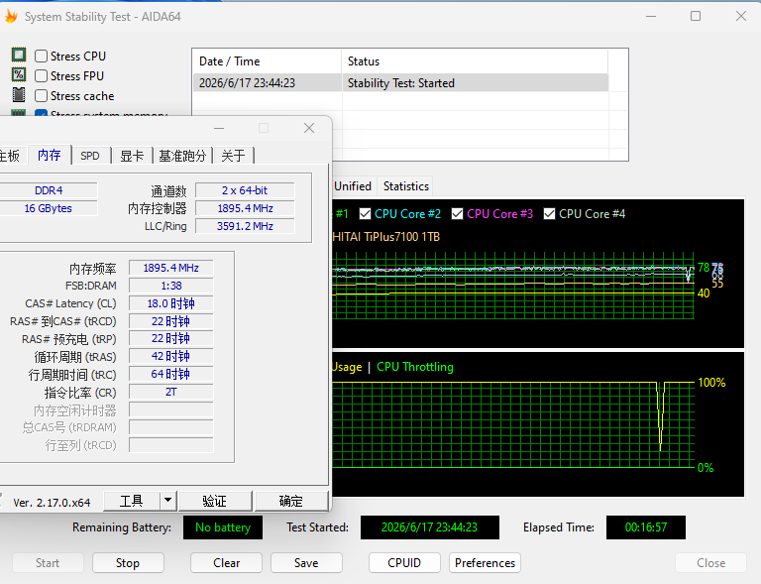
Task: Toggle the CPU Core #2 checkbox
Action: tap(365, 214)
